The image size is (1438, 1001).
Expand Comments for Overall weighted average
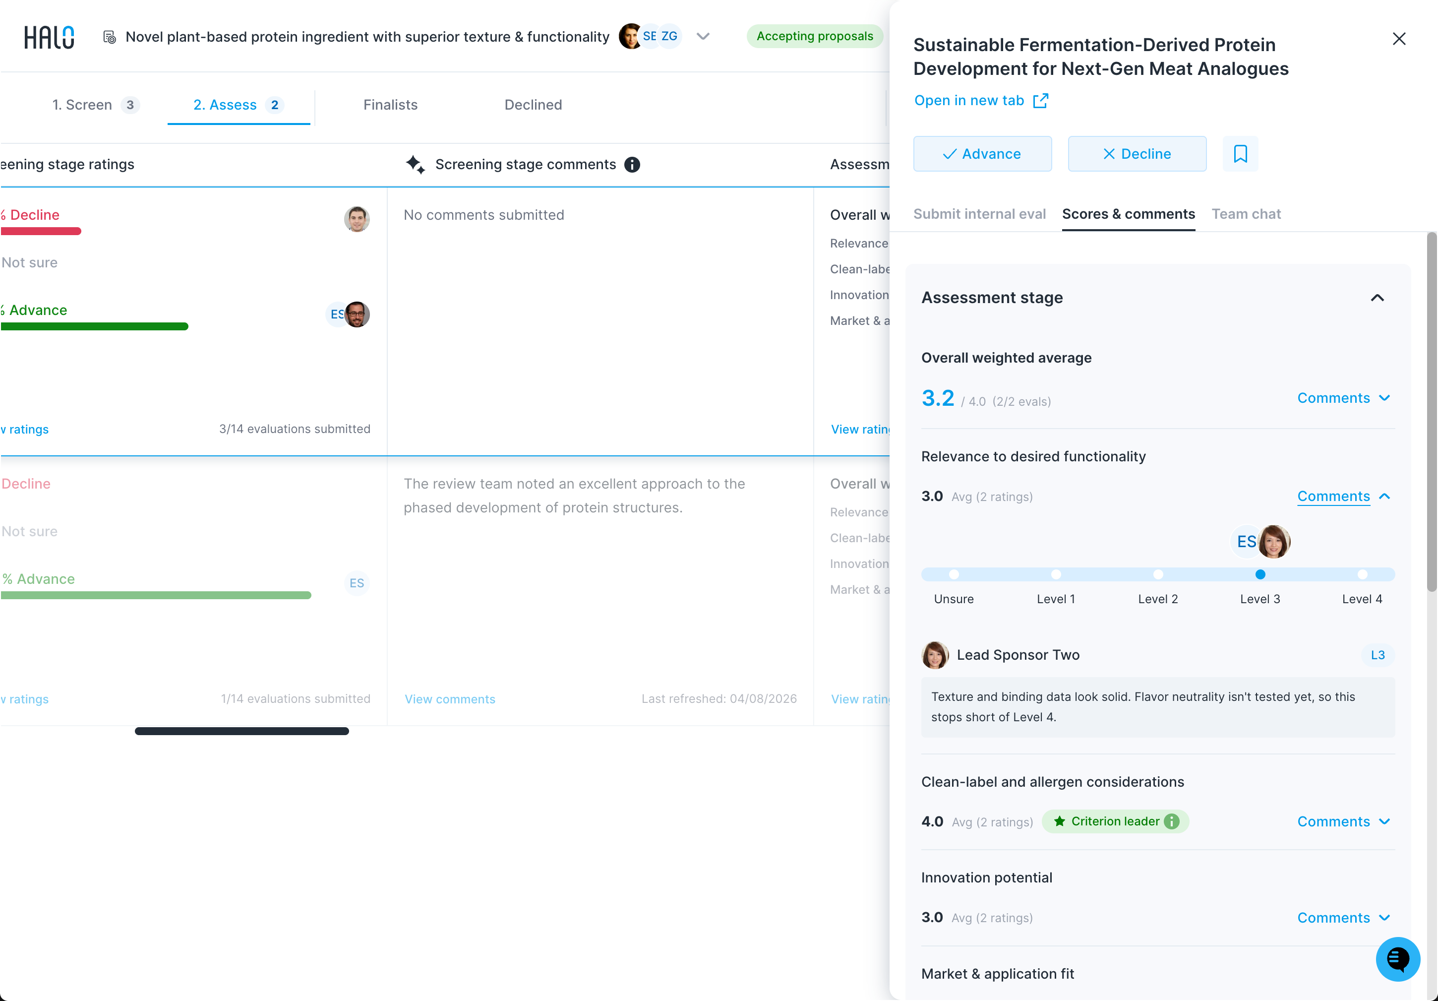(1344, 398)
